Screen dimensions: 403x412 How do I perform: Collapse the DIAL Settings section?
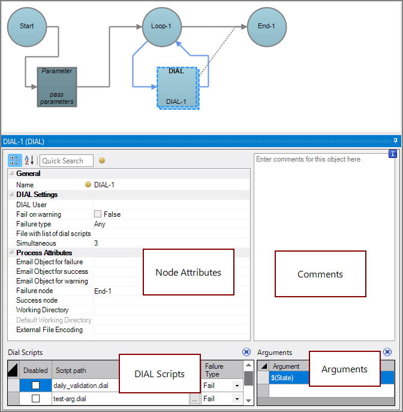pos(11,195)
